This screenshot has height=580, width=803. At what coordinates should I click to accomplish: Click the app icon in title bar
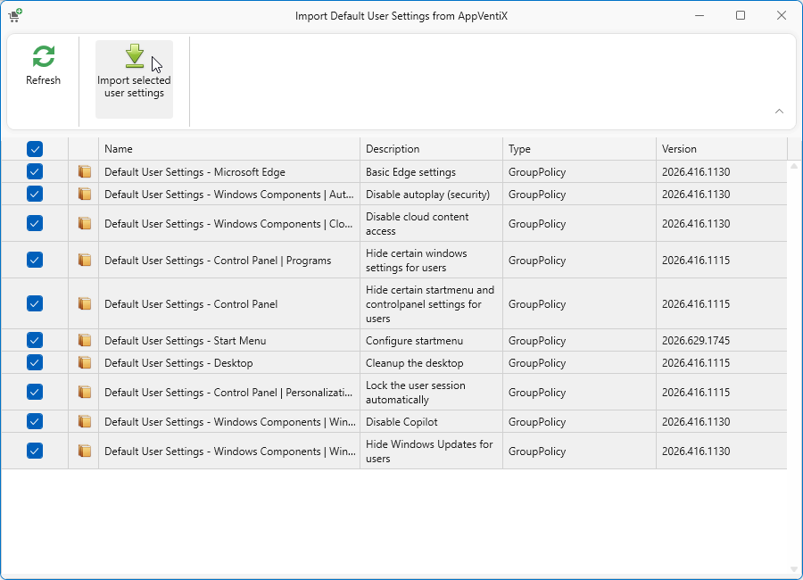point(15,15)
